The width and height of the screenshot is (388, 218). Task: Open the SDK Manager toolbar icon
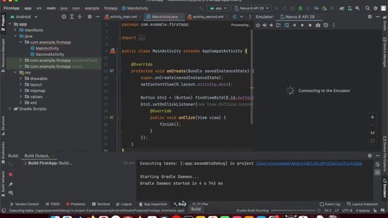(x=357, y=8)
